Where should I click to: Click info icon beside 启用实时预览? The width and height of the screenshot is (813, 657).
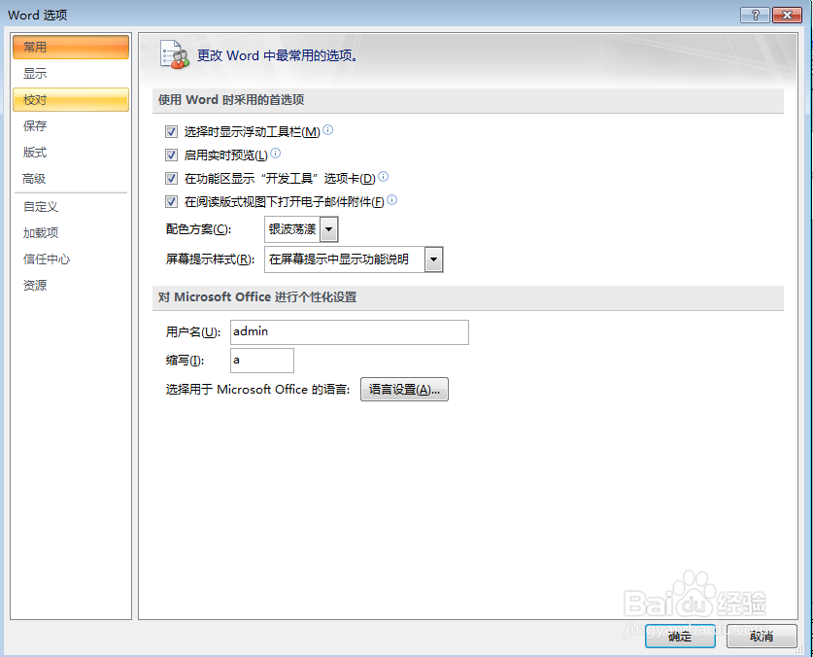(x=275, y=154)
